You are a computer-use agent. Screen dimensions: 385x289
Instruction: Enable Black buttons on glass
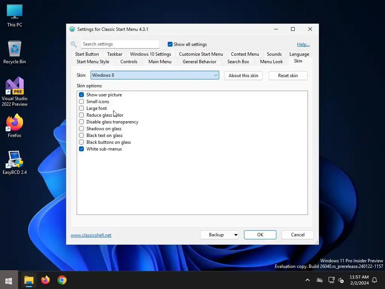point(82,142)
